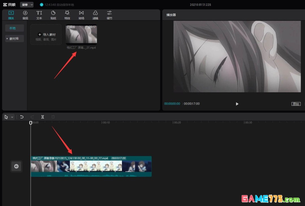This screenshot has height=206, width=305.
Task: Open the 菜单 dropdown menu
Action: (x=27, y=5)
